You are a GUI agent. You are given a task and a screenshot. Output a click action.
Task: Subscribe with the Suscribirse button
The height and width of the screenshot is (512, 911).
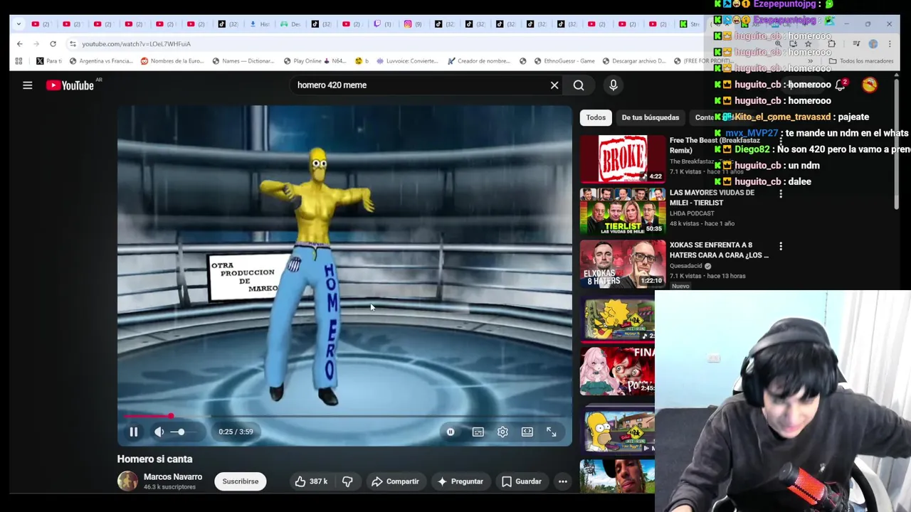[x=241, y=481]
